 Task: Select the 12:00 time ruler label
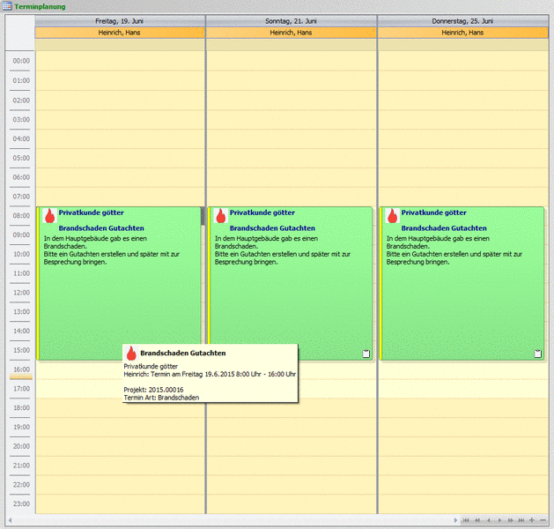click(x=21, y=293)
